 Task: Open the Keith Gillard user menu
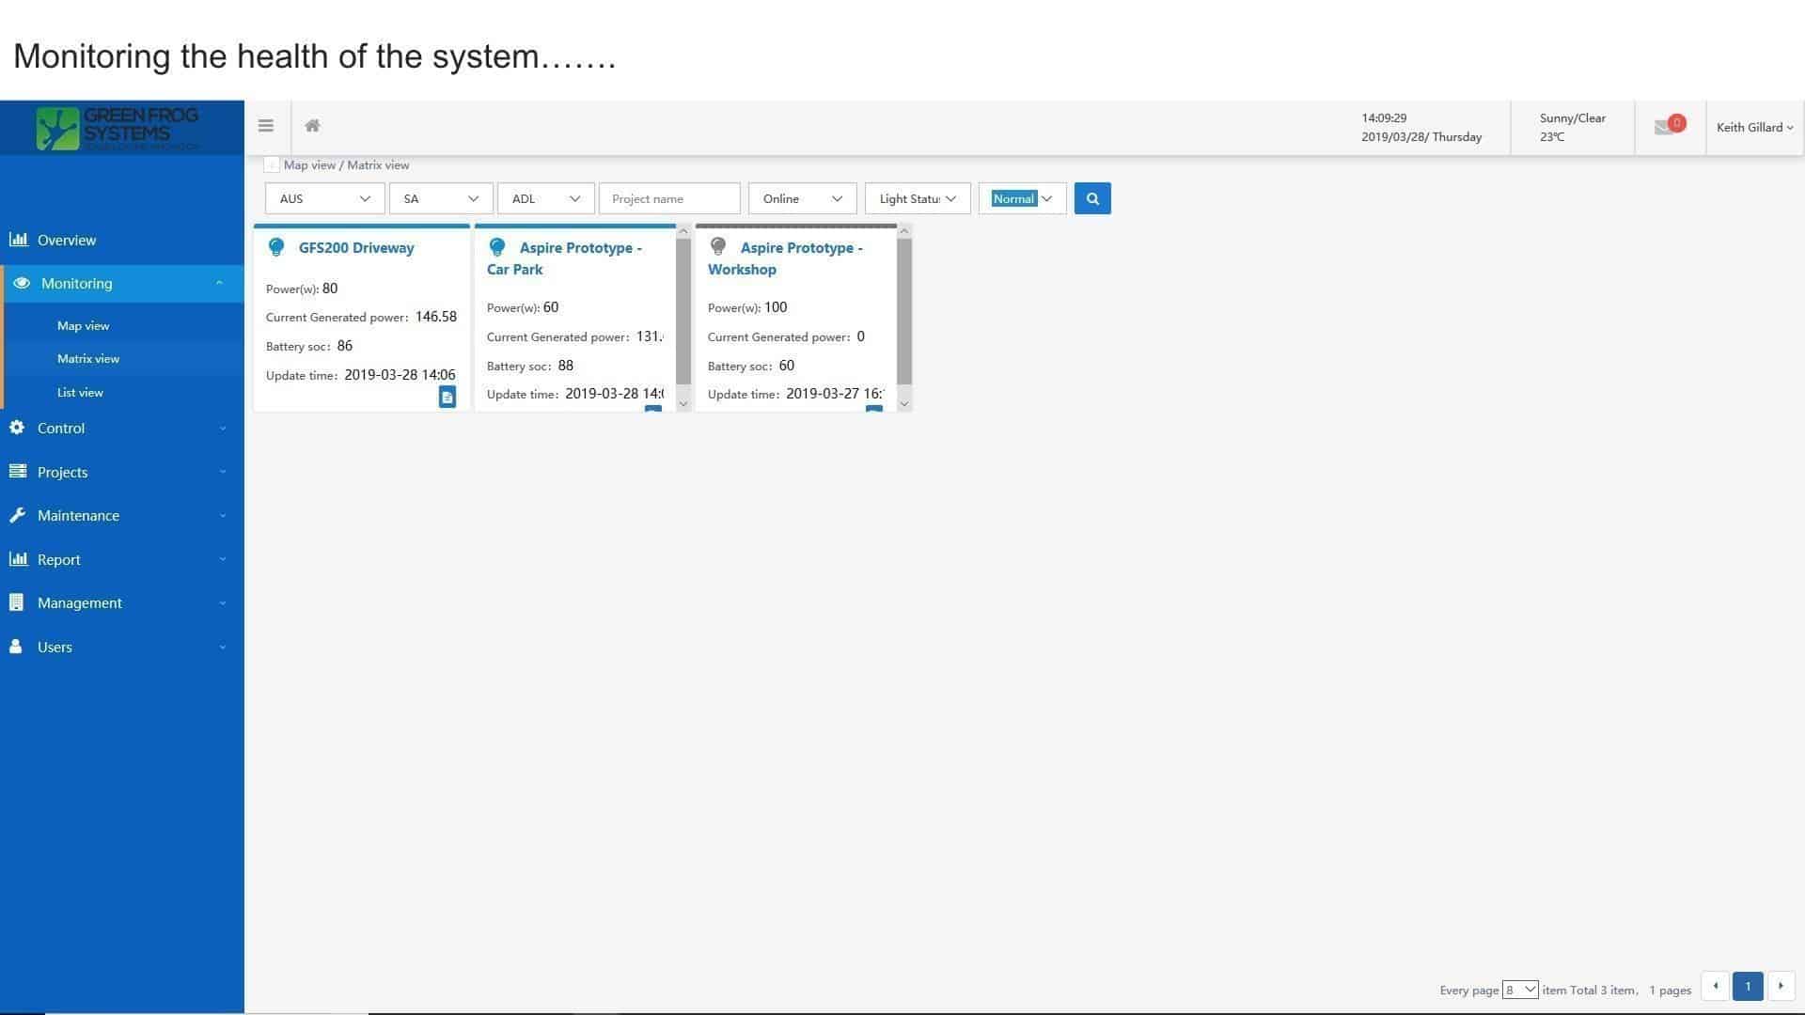pyautogui.click(x=1753, y=128)
